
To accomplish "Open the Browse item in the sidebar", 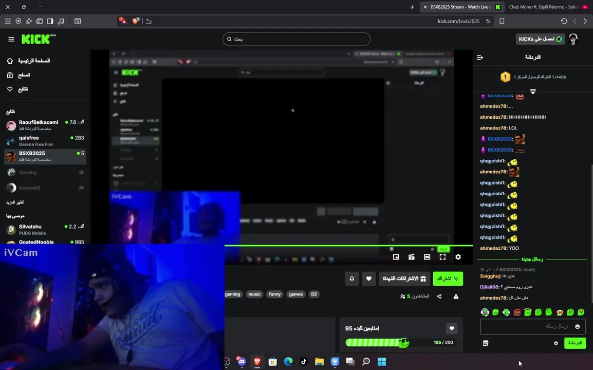I will click(18, 75).
